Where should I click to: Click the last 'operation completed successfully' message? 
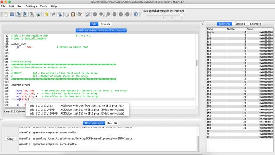pos(48,144)
